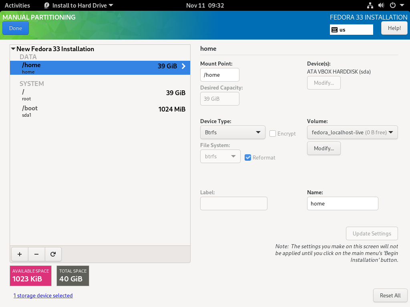Click the keyboard layout icon beside us
This screenshot has width=410, height=307.
pyautogui.click(x=334, y=30)
